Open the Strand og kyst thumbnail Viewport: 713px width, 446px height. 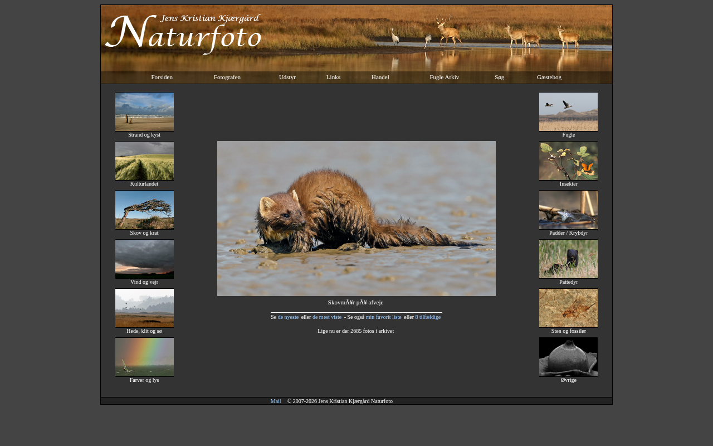(x=144, y=111)
